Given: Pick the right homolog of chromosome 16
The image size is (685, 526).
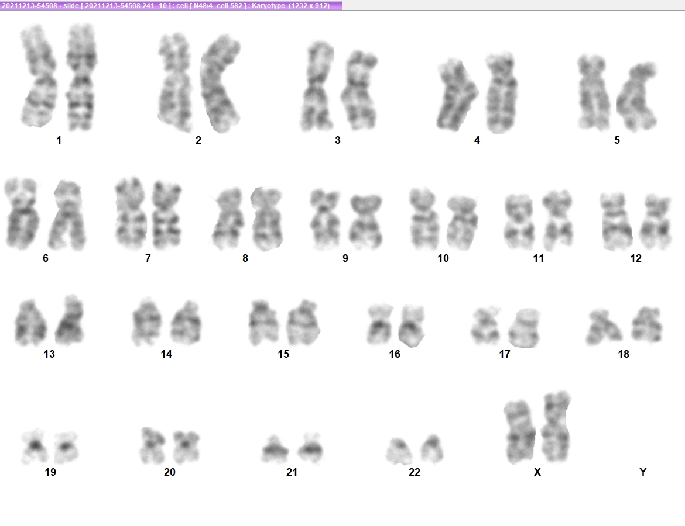Looking at the screenshot, I should pyautogui.click(x=411, y=326).
